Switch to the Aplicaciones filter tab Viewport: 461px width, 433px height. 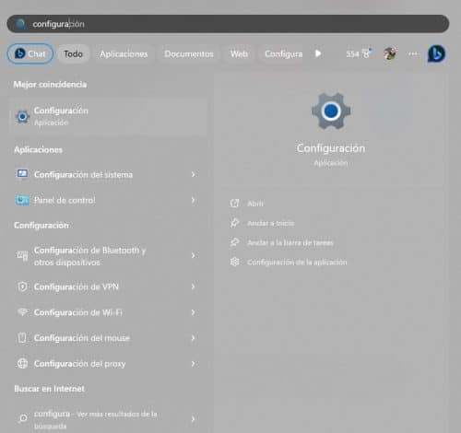point(124,53)
